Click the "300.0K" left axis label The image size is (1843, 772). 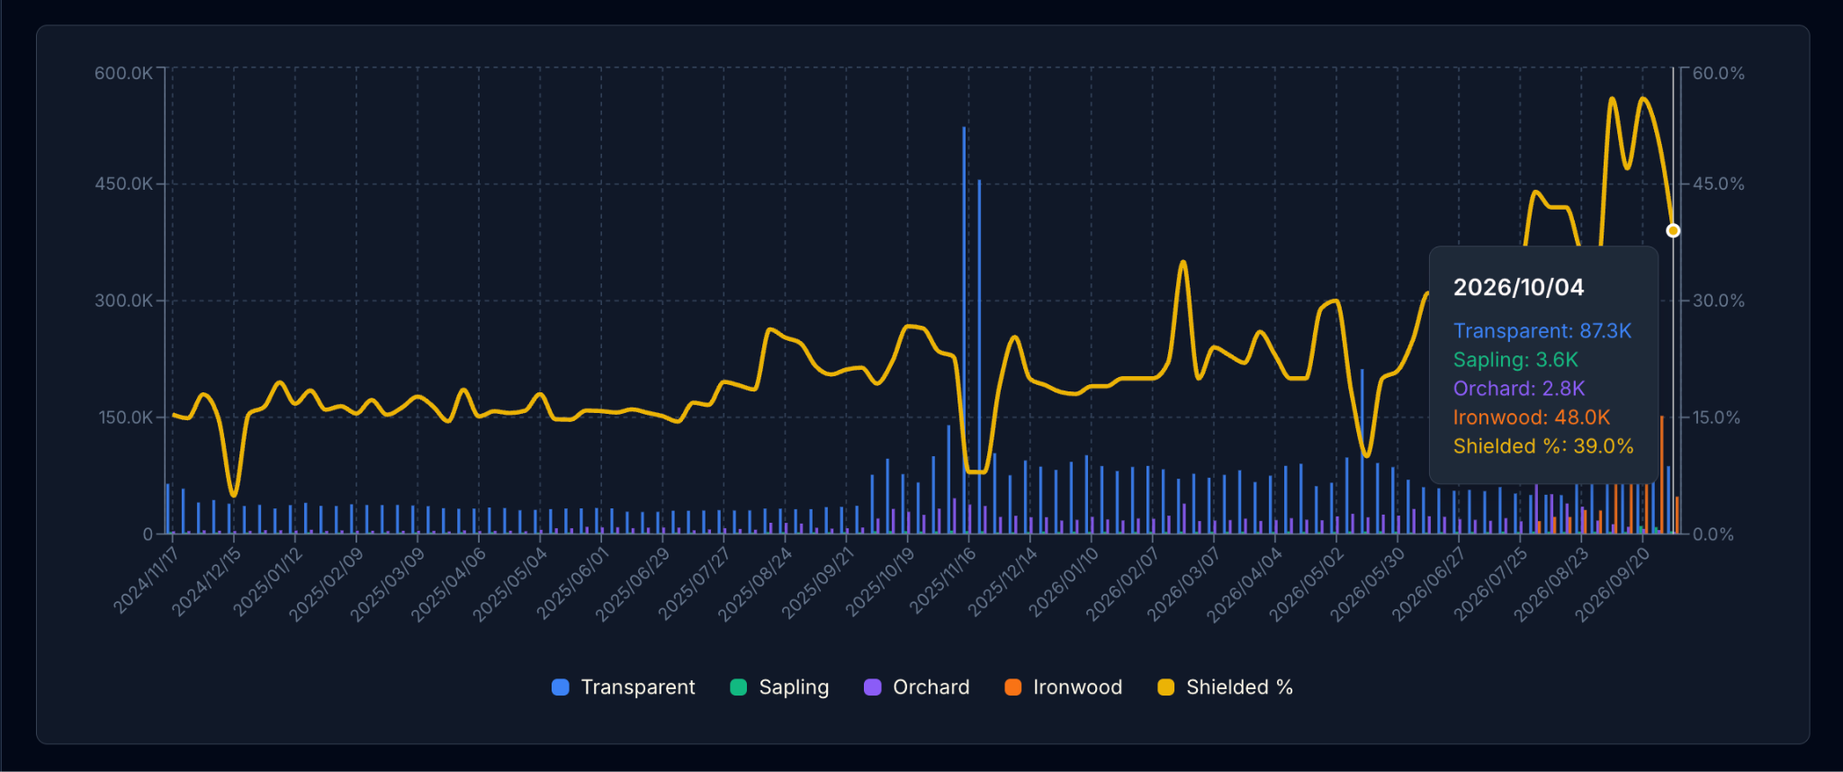[x=123, y=301]
